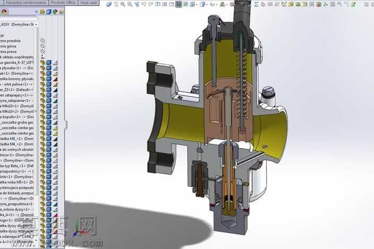Click the Zoom to Fit magnifier icon

[x=123, y=4]
